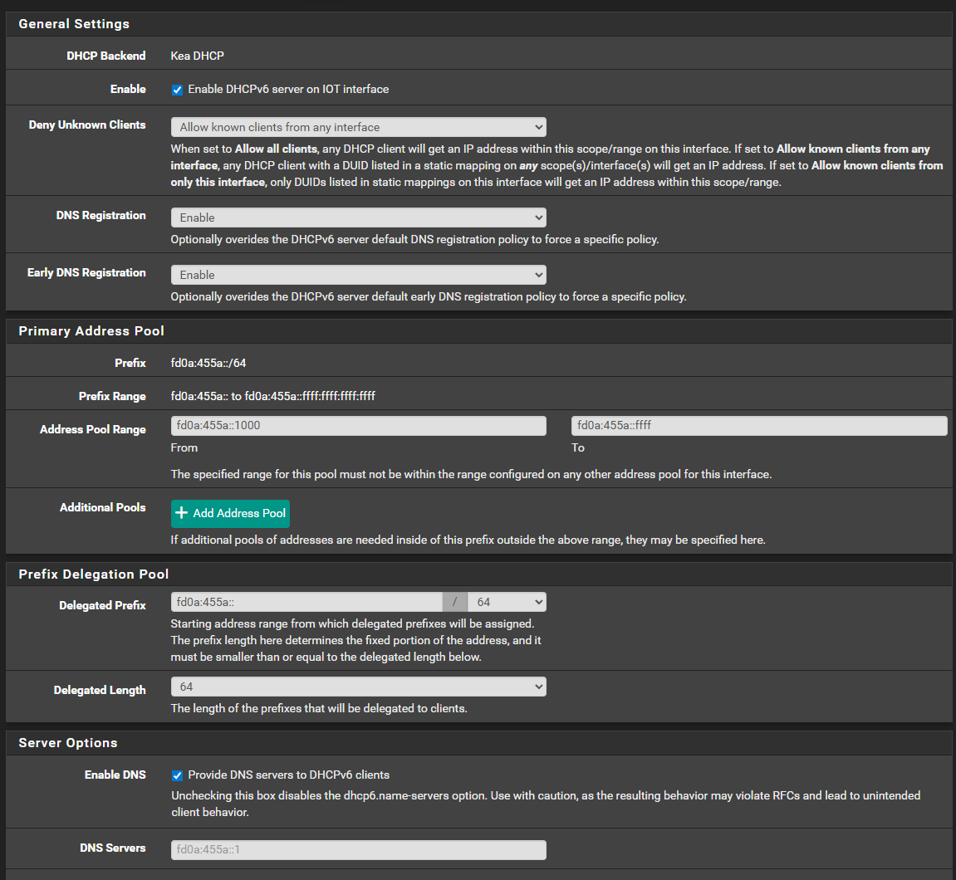
Task: Click the Prefix Delegation Pool section header
Action: [x=94, y=574]
